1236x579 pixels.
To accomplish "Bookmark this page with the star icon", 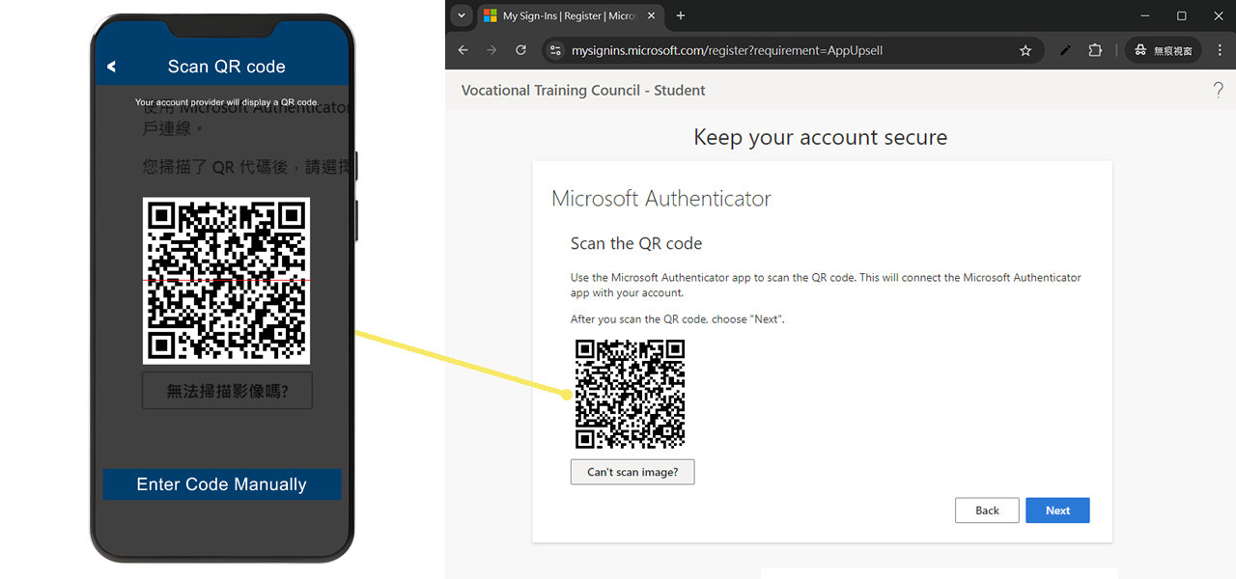I will (1025, 51).
